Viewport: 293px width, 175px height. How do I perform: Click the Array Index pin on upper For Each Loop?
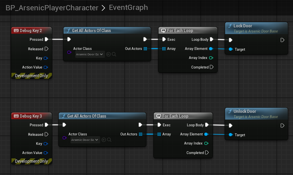(211, 58)
